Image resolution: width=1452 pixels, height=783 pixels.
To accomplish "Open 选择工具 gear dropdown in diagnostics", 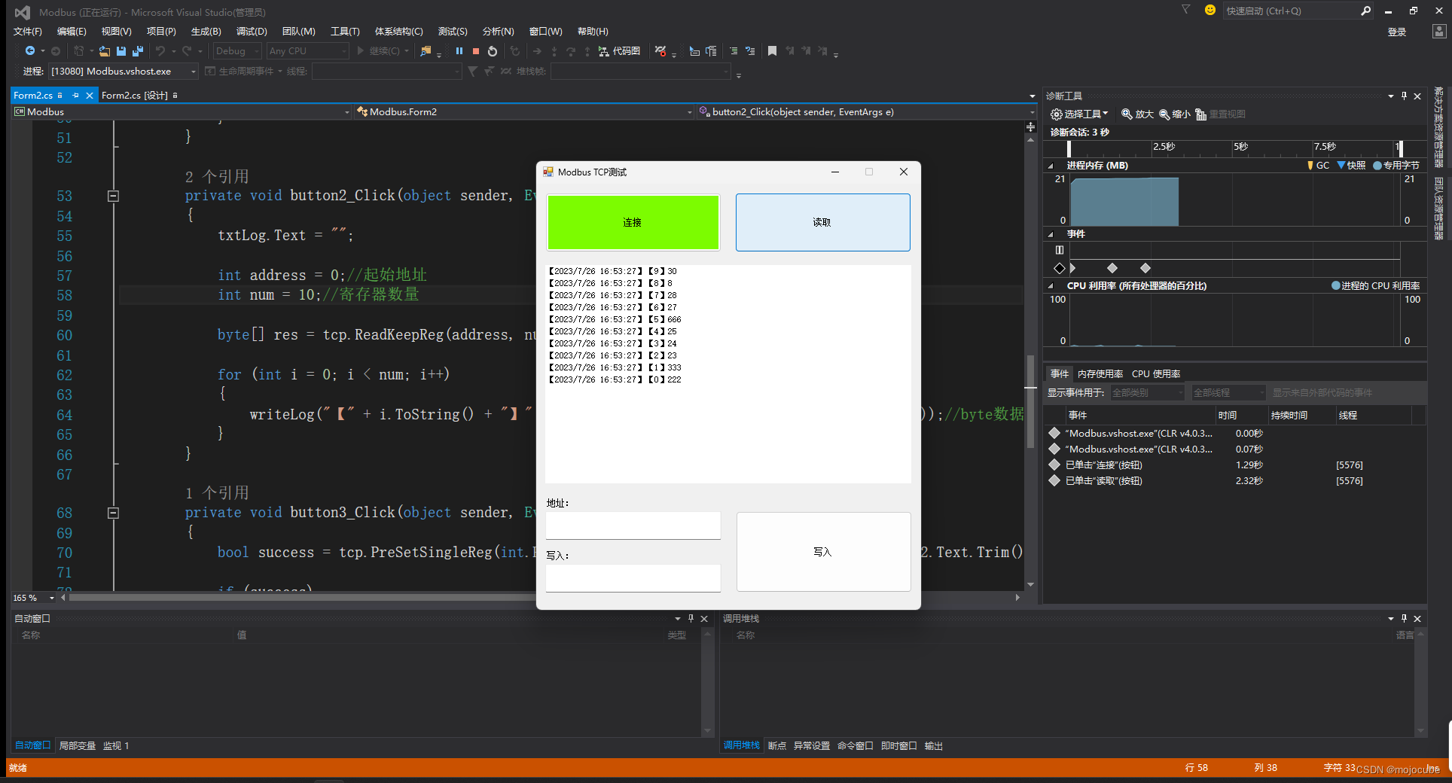I will [1079, 114].
